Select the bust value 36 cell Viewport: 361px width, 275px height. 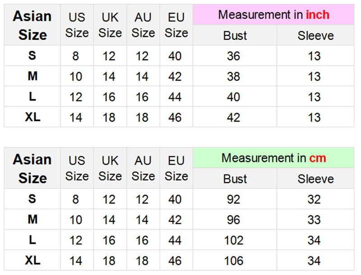pyautogui.click(x=234, y=56)
